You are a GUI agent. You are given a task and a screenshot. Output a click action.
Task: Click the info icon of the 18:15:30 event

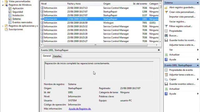tap(42, 34)
